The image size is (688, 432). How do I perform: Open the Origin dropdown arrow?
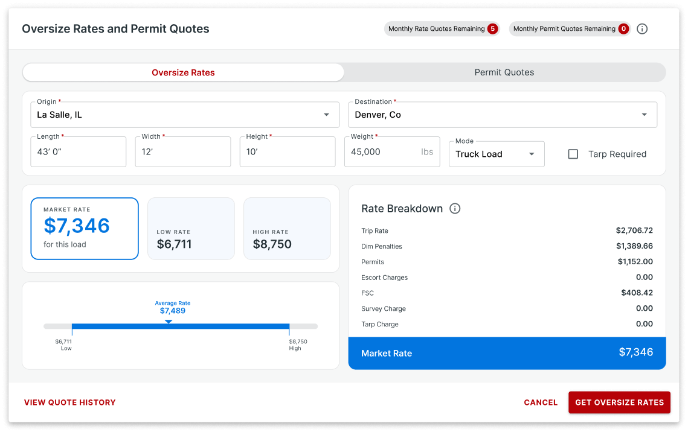(x=326, y=115)
